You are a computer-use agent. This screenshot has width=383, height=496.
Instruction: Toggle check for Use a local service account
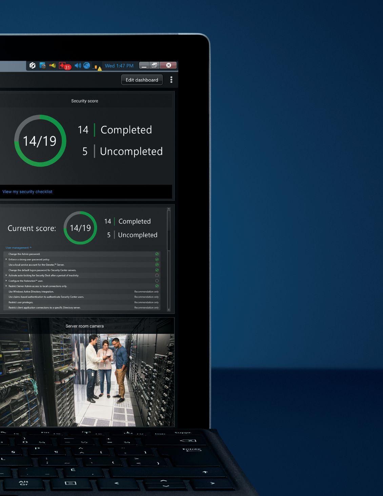pyautogui.click(x=157, y=265)
